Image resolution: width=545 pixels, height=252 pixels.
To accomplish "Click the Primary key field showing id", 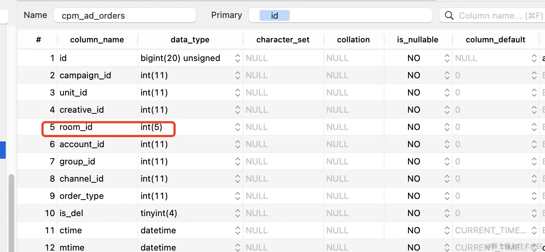I will coord(340,15).
